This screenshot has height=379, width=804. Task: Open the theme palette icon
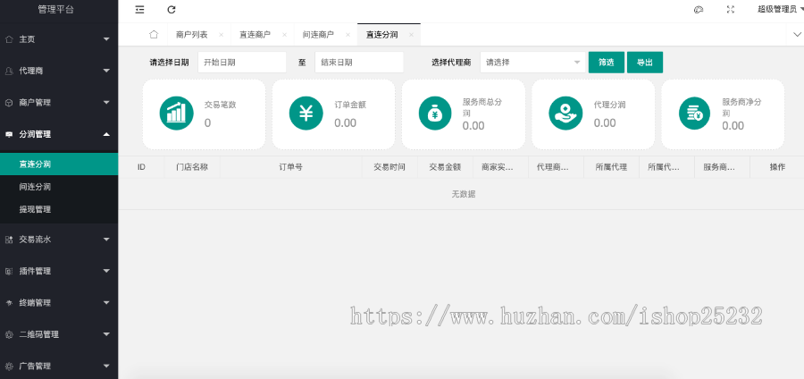(698, 9)
